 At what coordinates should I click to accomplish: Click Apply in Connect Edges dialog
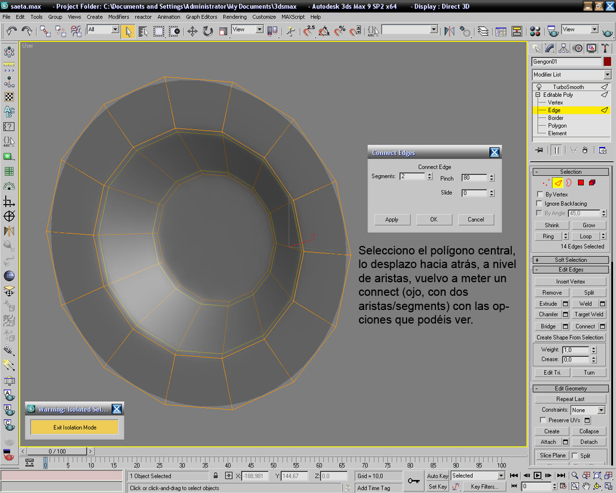pyautogui.click(x=392, y=219)
